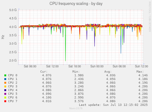Image resolution: width=152 pixels, height=112 pixels.
Task: Click CPU 1 minimum value 2.43G
Action: [79, 79]
